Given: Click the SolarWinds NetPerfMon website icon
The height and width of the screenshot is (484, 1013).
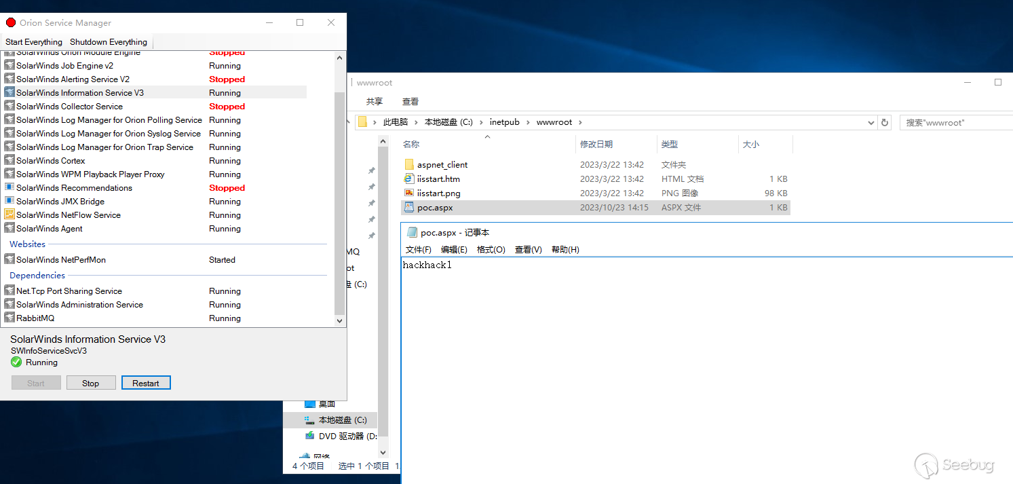Looking at the screenshot, I should coord(9,260).
